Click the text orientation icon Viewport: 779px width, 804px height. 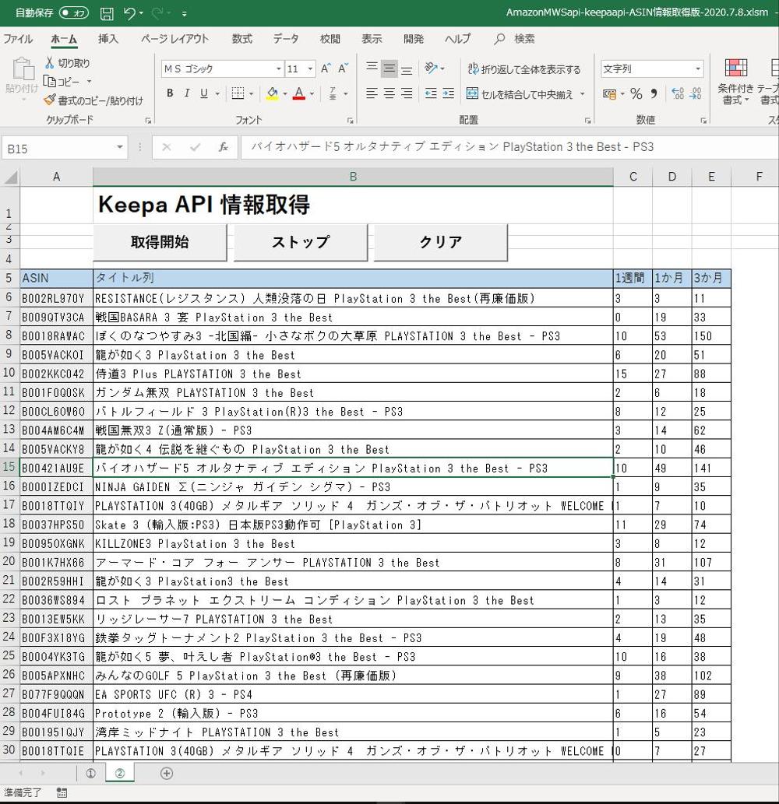(x=431, y=68)
